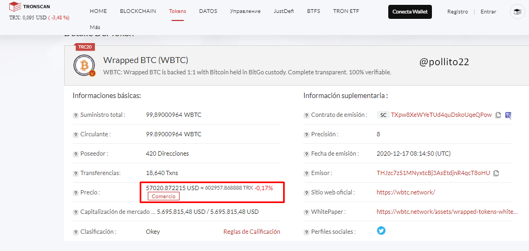Click the Comercio trade button
The height and width of the screenshot is (251, 529).
point(163,197)
